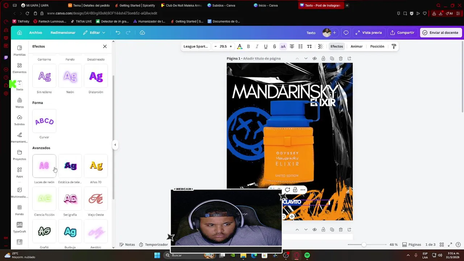Open the Plantillas sidebar panel
The width and height of the screenshot is (464, 261).
[x=20, y=50]
